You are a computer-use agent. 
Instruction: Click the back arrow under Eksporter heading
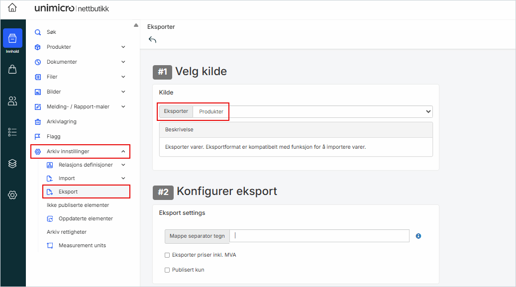coord(152,39)
